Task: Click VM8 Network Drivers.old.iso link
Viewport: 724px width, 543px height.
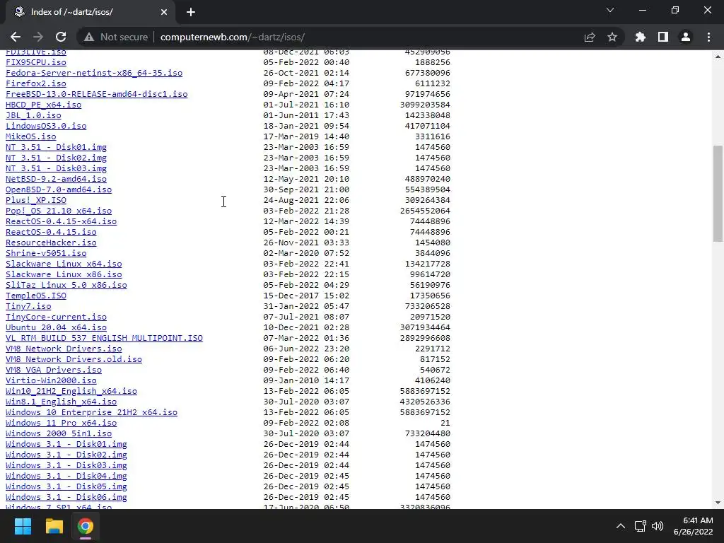Action: pyautogui.click(x=74, y=360)
